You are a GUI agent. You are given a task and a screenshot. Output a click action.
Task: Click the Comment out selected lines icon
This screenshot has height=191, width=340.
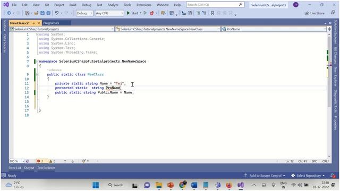coord(198,13)
